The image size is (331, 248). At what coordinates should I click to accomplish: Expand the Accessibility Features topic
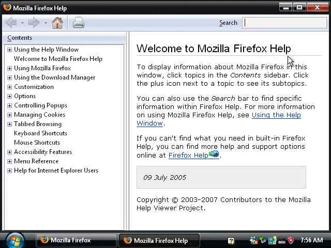coord(9,152)
